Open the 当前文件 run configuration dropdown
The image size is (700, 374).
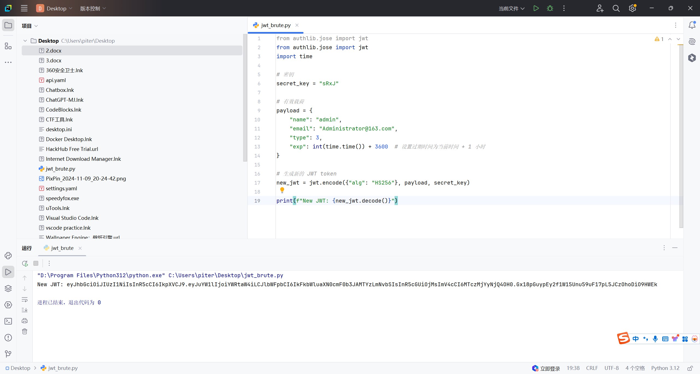(511, 8)
